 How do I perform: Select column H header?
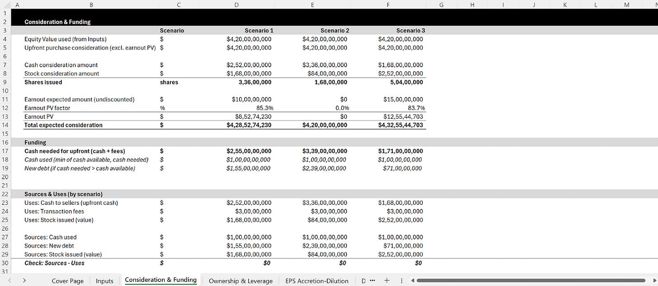pyautogui.click(x=472, y=5)
